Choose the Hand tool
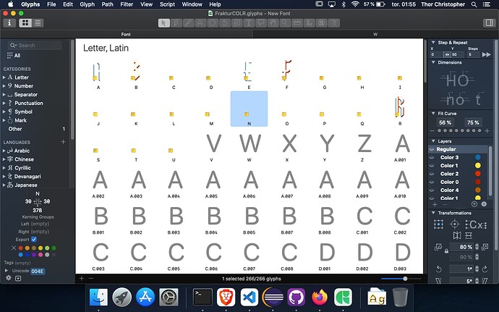 click(273, 23)
